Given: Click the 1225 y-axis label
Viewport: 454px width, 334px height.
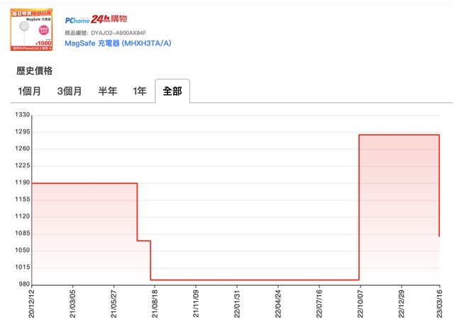Looking at the screenshot, I should coord(22,165).
